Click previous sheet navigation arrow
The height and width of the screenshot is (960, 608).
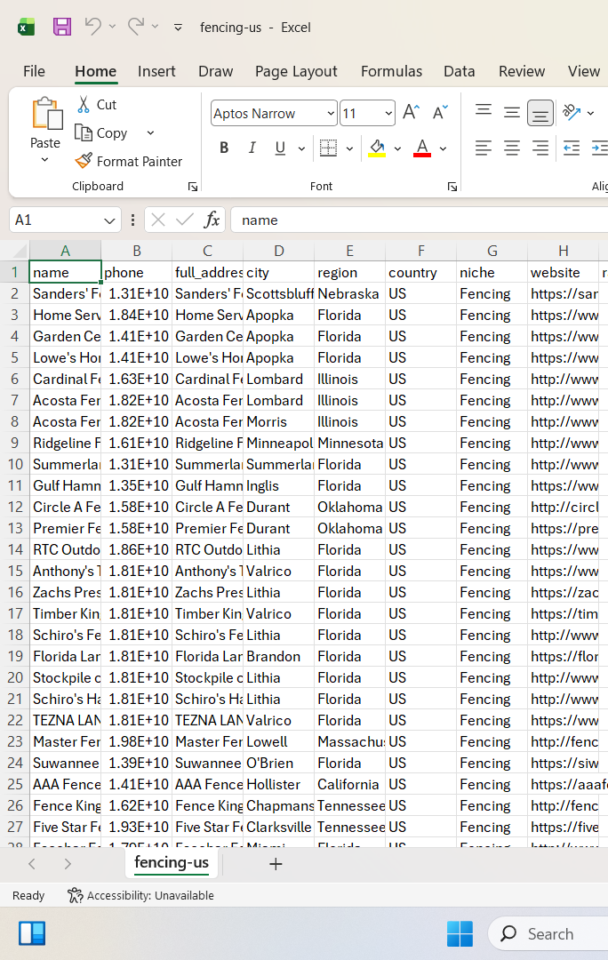[x=33, y=864]
